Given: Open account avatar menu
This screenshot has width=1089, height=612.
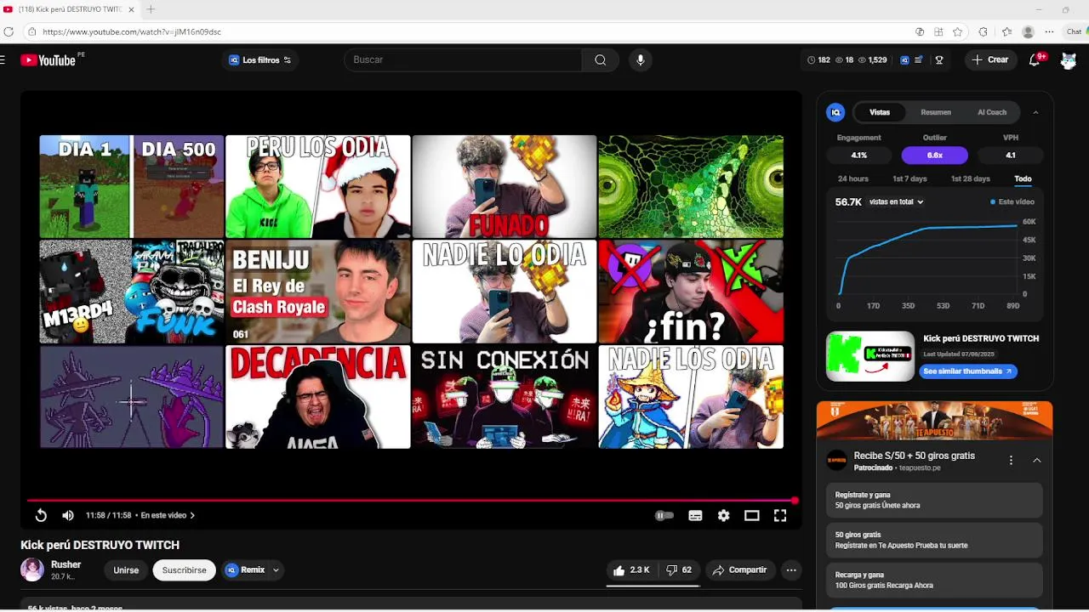Looking at the screenshot, I should pyautogui.click(x=1069, y=60).
